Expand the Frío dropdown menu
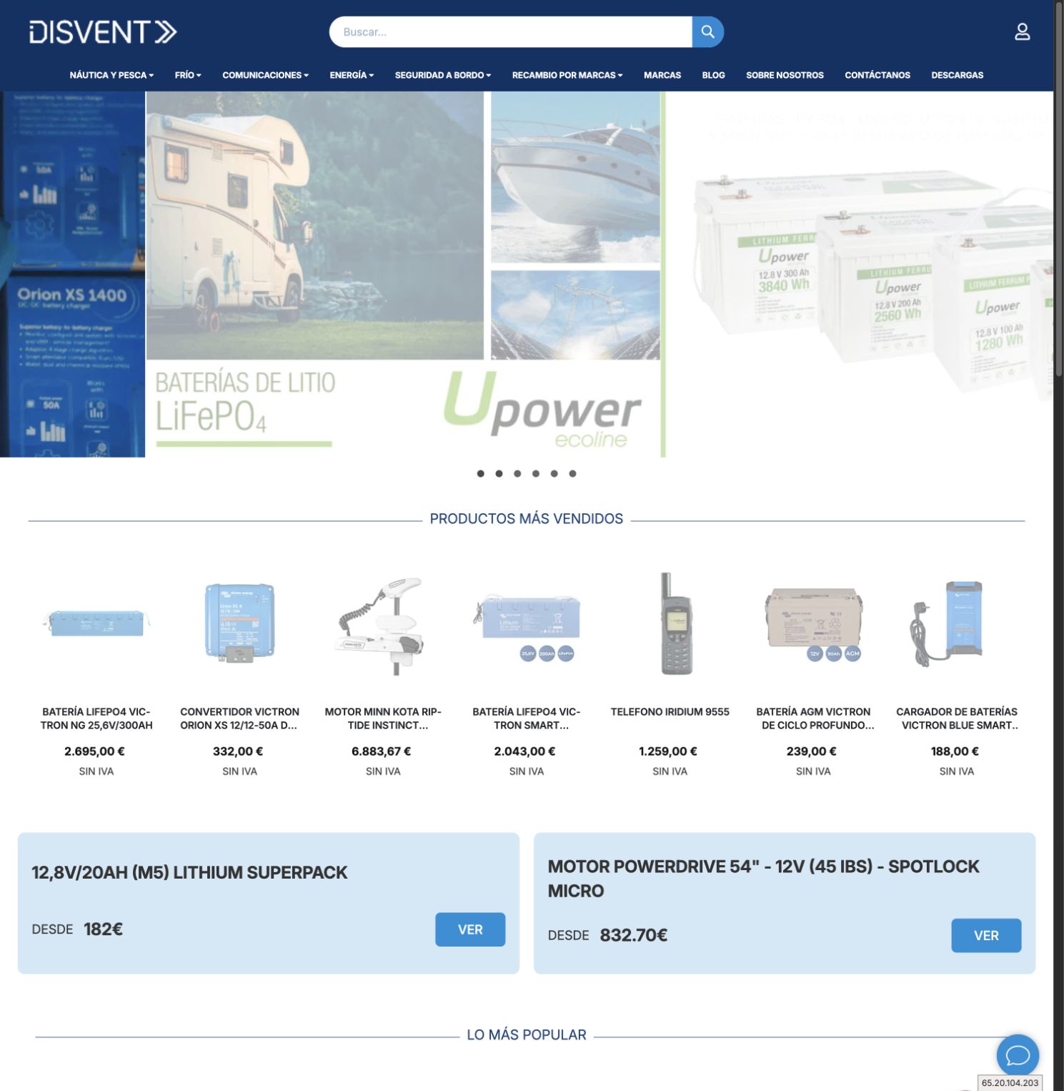Image resolution: width=1064 pixels, height=1091 pixels. tap(188, 75)
